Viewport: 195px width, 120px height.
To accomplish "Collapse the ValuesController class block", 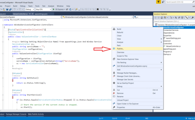I will [3, 37].
